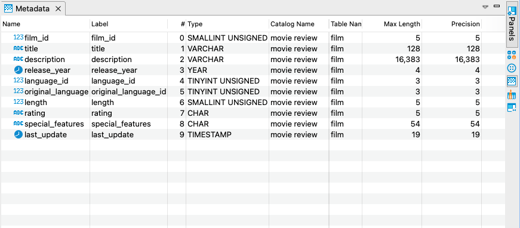Screen dimensions: 520x228
Task: Click the YEAR type cell
Action: point(198,70)
